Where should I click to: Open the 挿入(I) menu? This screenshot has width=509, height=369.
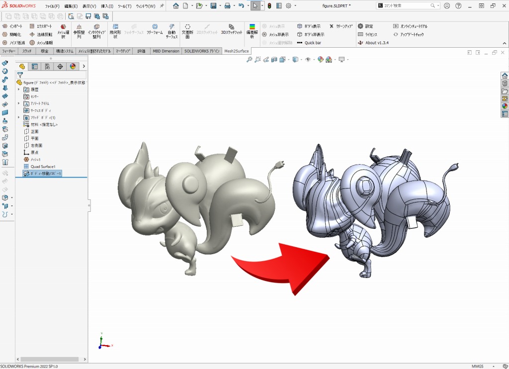click(107, 6)
